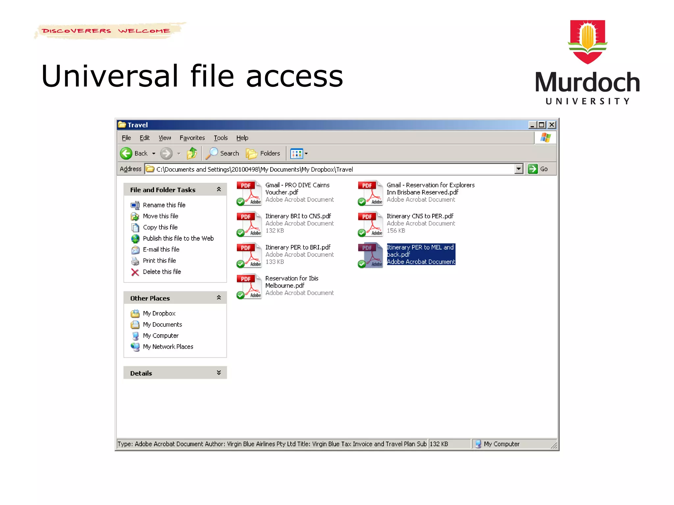674x505 pixels.
Task: Click the Copy this file link
Action: tap(160, 227)
